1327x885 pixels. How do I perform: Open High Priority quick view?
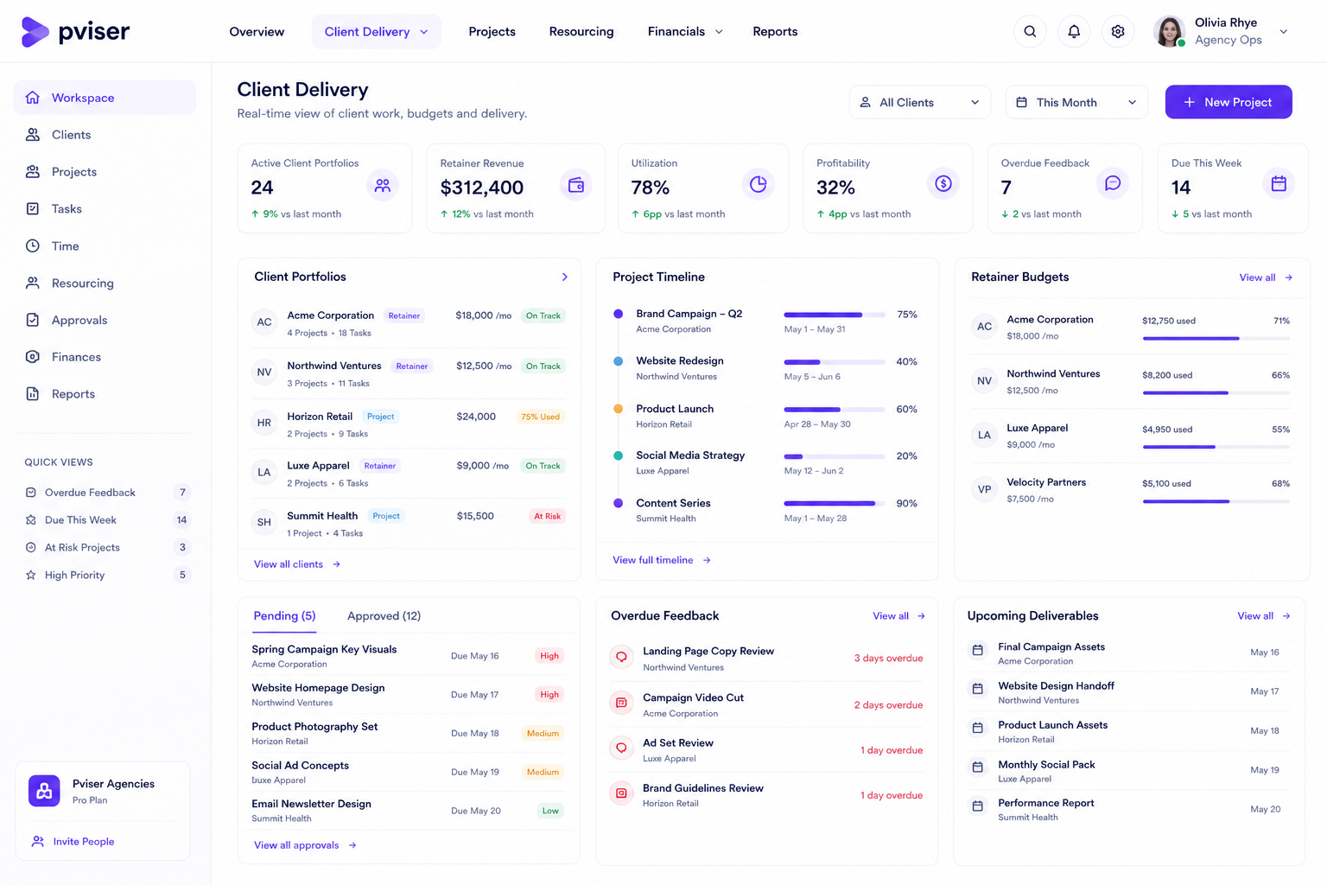click(x=106, y=575)
